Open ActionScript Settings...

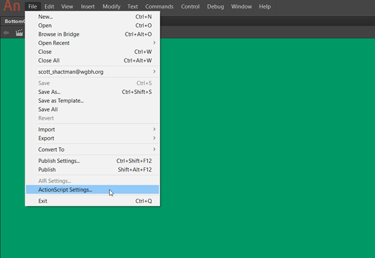pyautogui.click(x=93, y=190)
